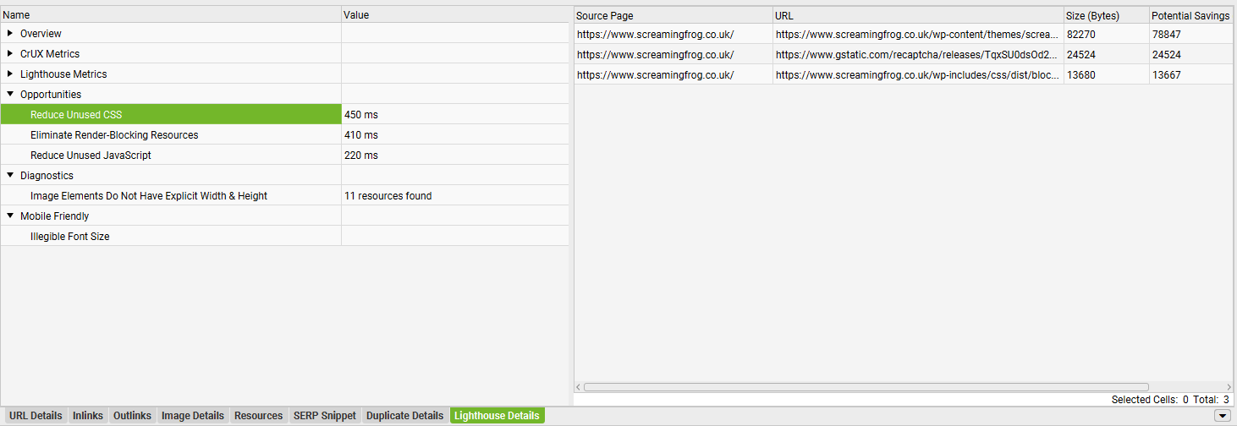This screenshot has width=1237, height=426.
Task: Click the left scroll arrow of horizontal scrollbar
Action: 579,387
